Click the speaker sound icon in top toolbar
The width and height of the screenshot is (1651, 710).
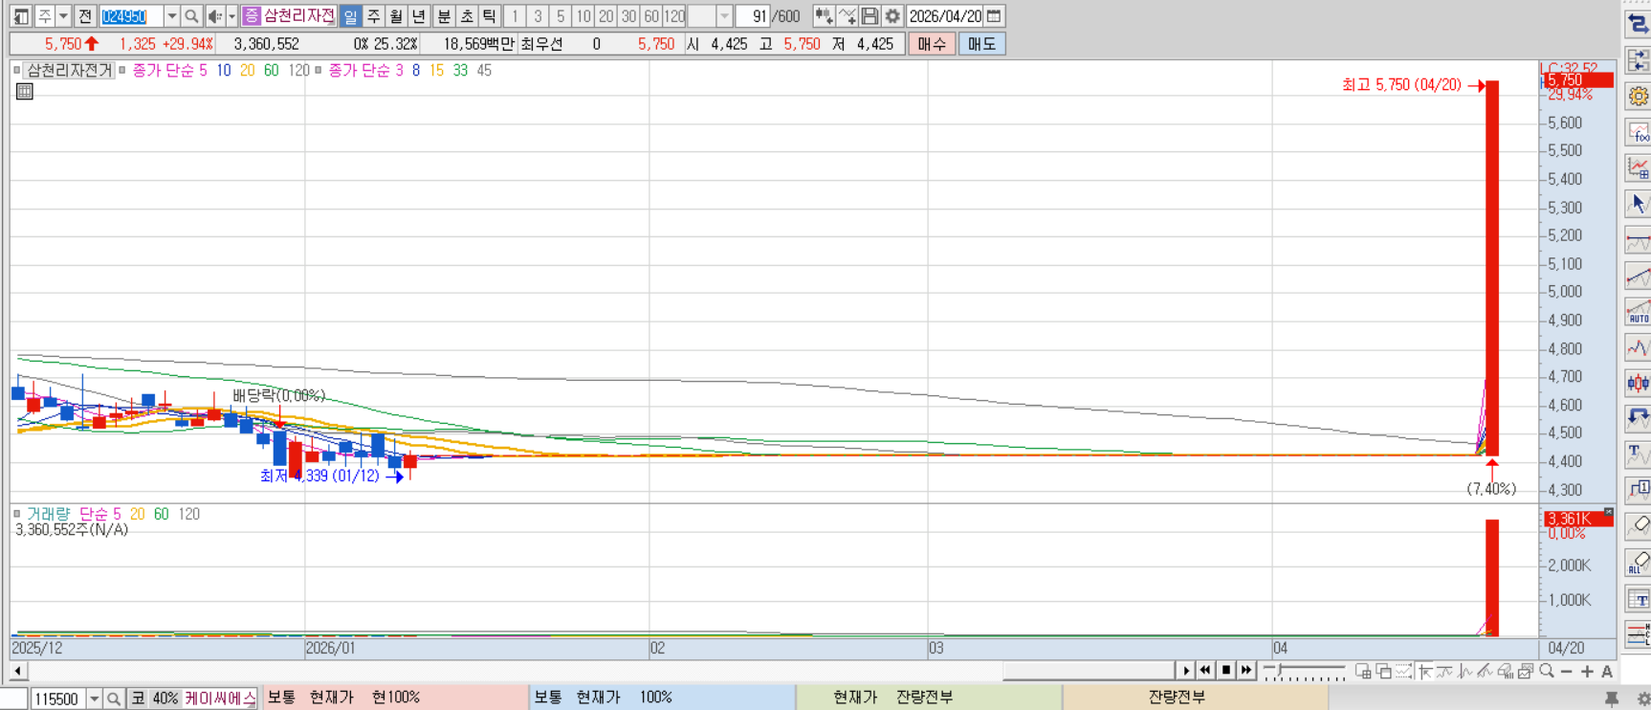214,16
